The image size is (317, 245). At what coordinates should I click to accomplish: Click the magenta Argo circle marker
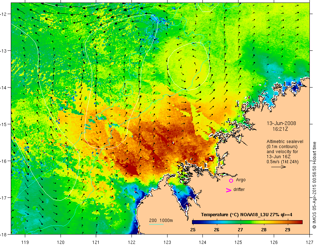(231, 181)
